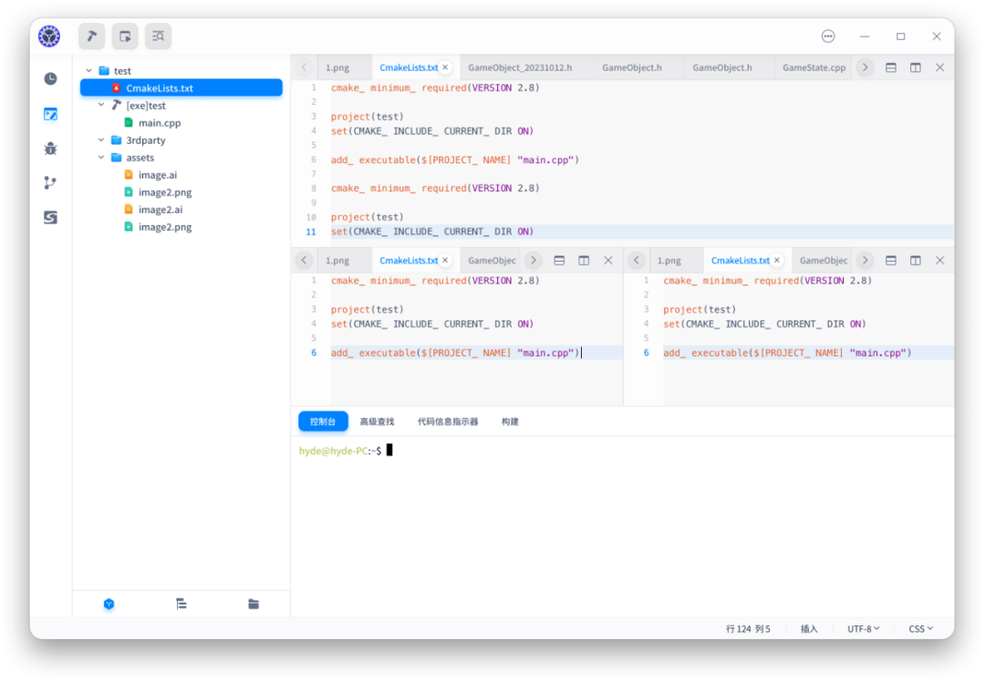Click the folder icon at the panel bottom
The image size is (985, 680).
[x=253, y=603]
